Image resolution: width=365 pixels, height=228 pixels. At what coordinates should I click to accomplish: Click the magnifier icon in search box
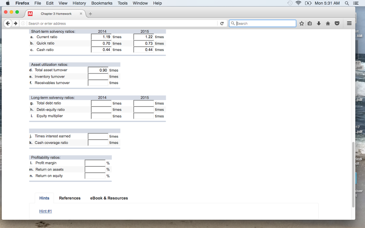click(232, 23)
